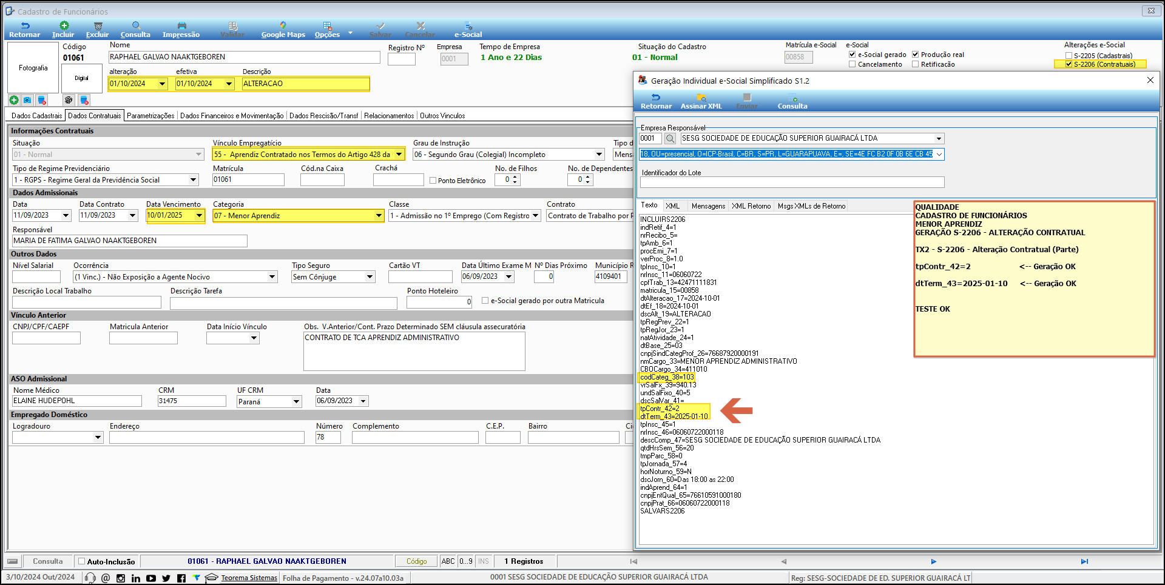The image size is (1165, 585).
Task: Click the Identificador do Lote field
Action: coord(792,182)
